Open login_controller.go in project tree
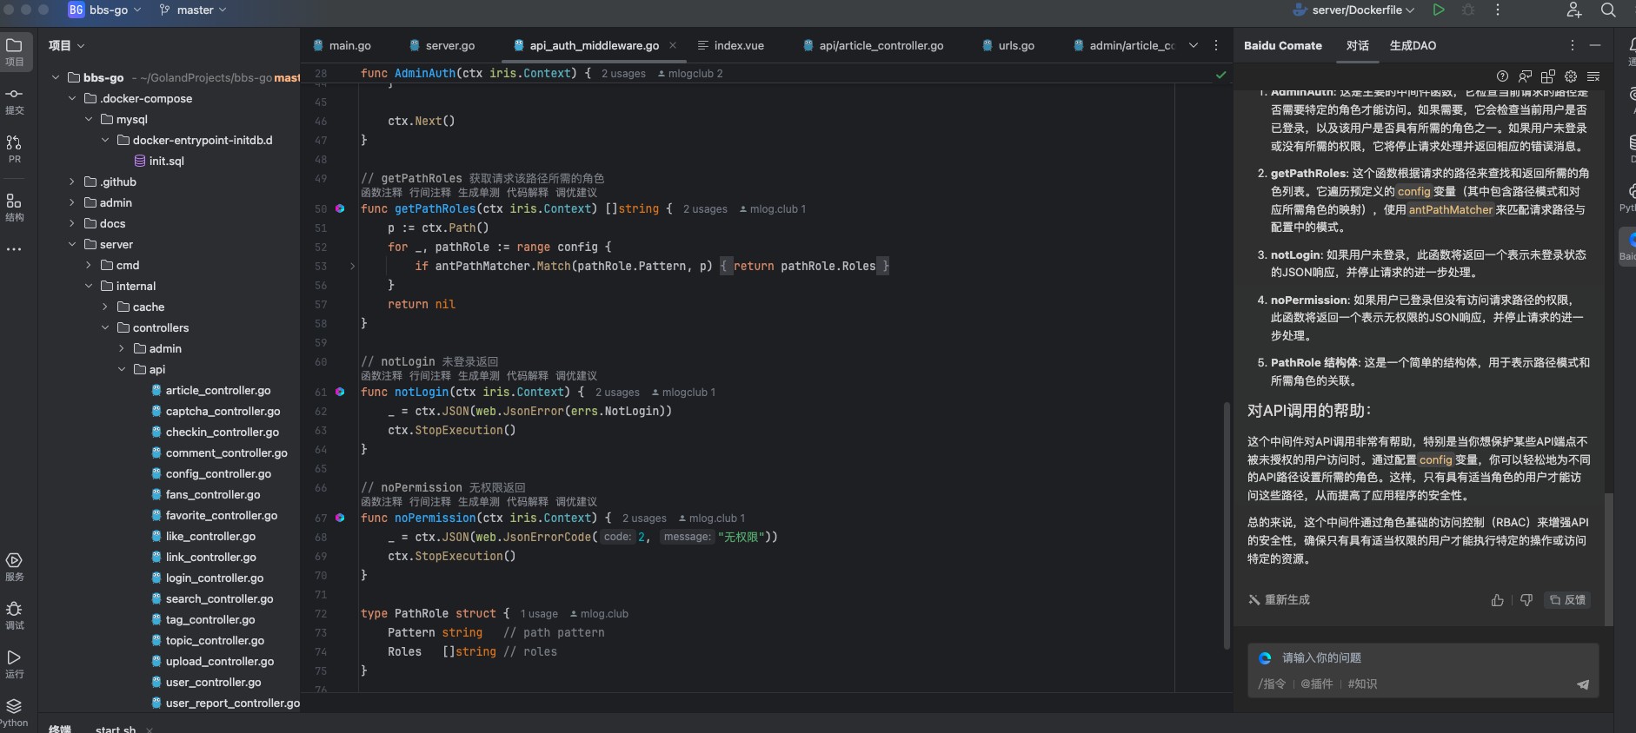Screen dimensions: 1636x733 214,578
